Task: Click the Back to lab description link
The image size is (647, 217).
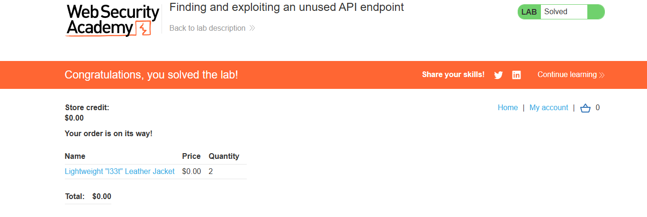Action: coord(207,28)
